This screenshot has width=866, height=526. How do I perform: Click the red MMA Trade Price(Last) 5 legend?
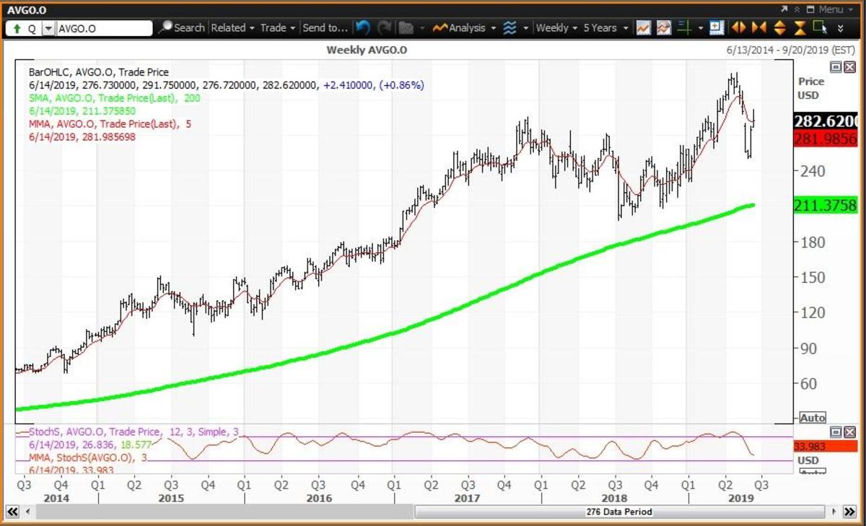(x=109, y=123)
